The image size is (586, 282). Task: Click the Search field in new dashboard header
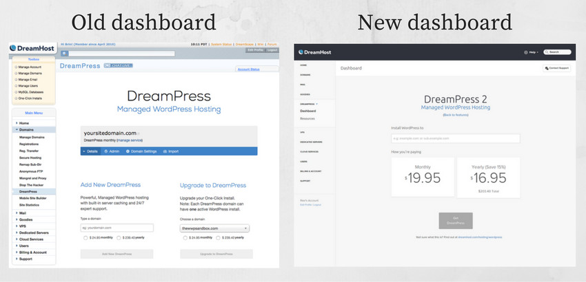pos(557,52)
